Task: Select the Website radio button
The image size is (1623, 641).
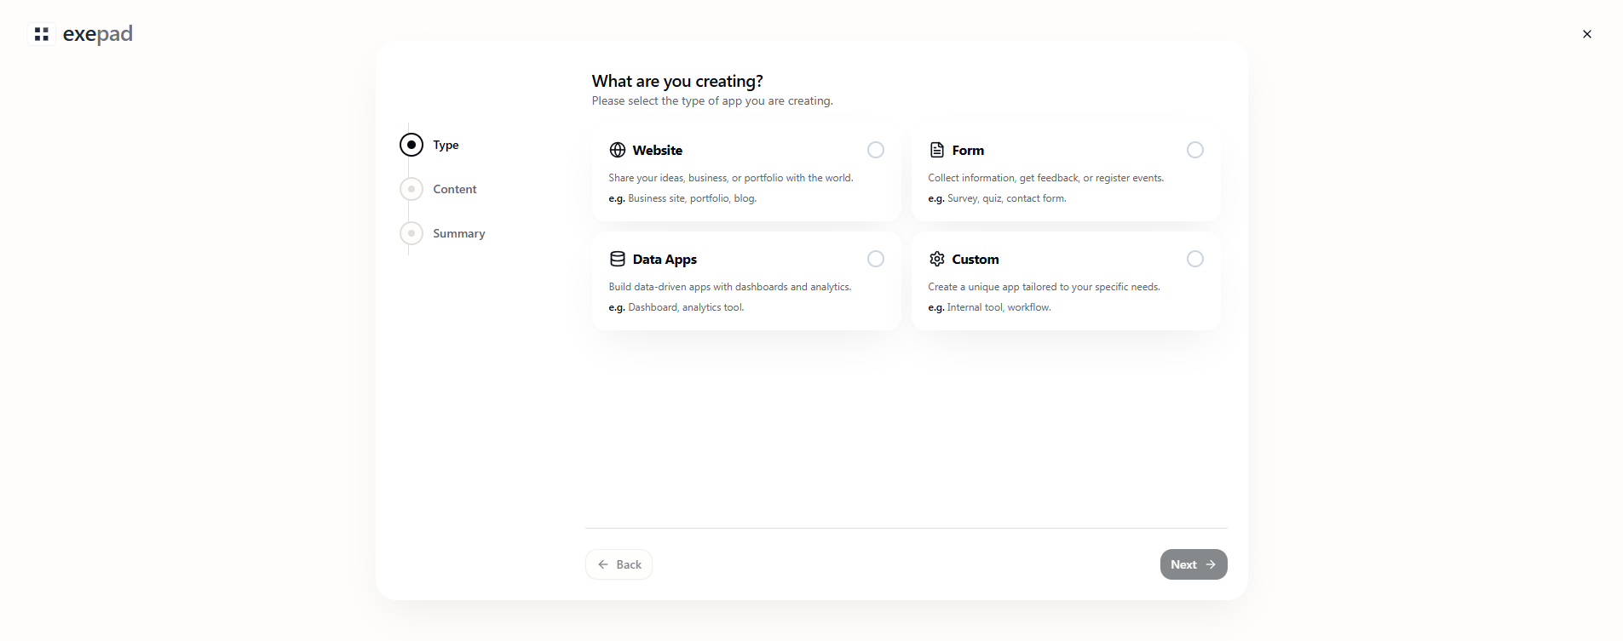Action: pyautogui.click(x=876, y=150)
